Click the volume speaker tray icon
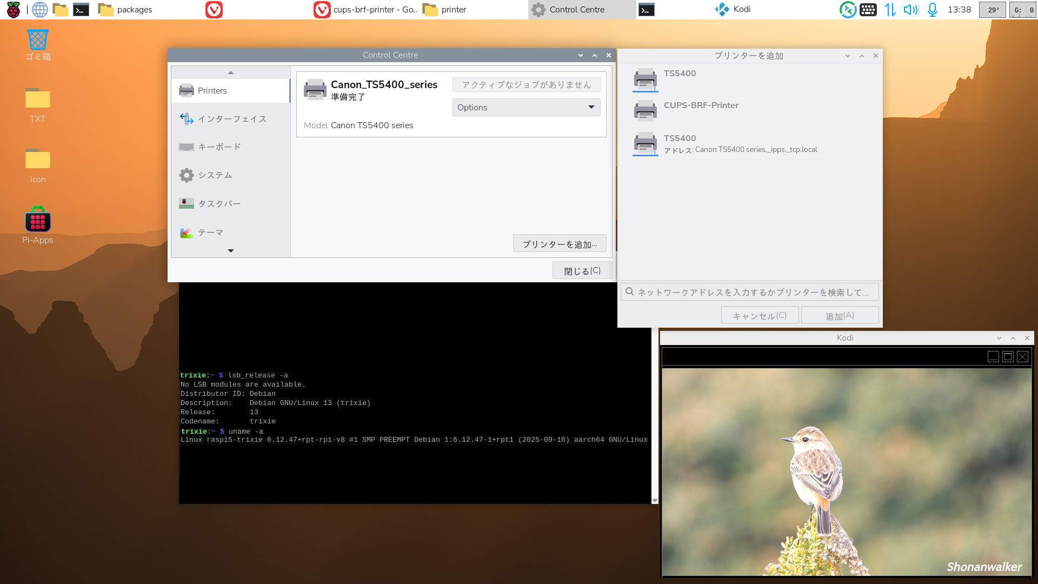The height and width of the screenshot is (584, 1038). point(911,10)
